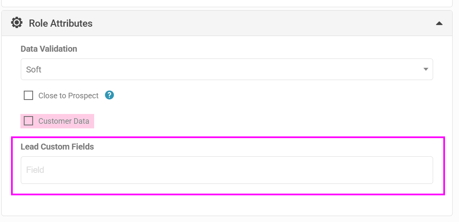Click the Field placeholder text

(35, 170)
